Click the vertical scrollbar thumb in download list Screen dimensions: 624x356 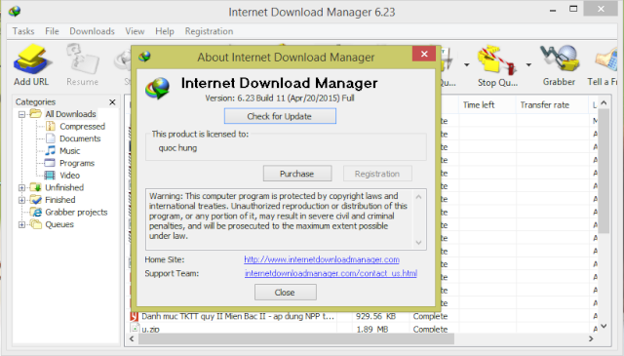(604, 172)
